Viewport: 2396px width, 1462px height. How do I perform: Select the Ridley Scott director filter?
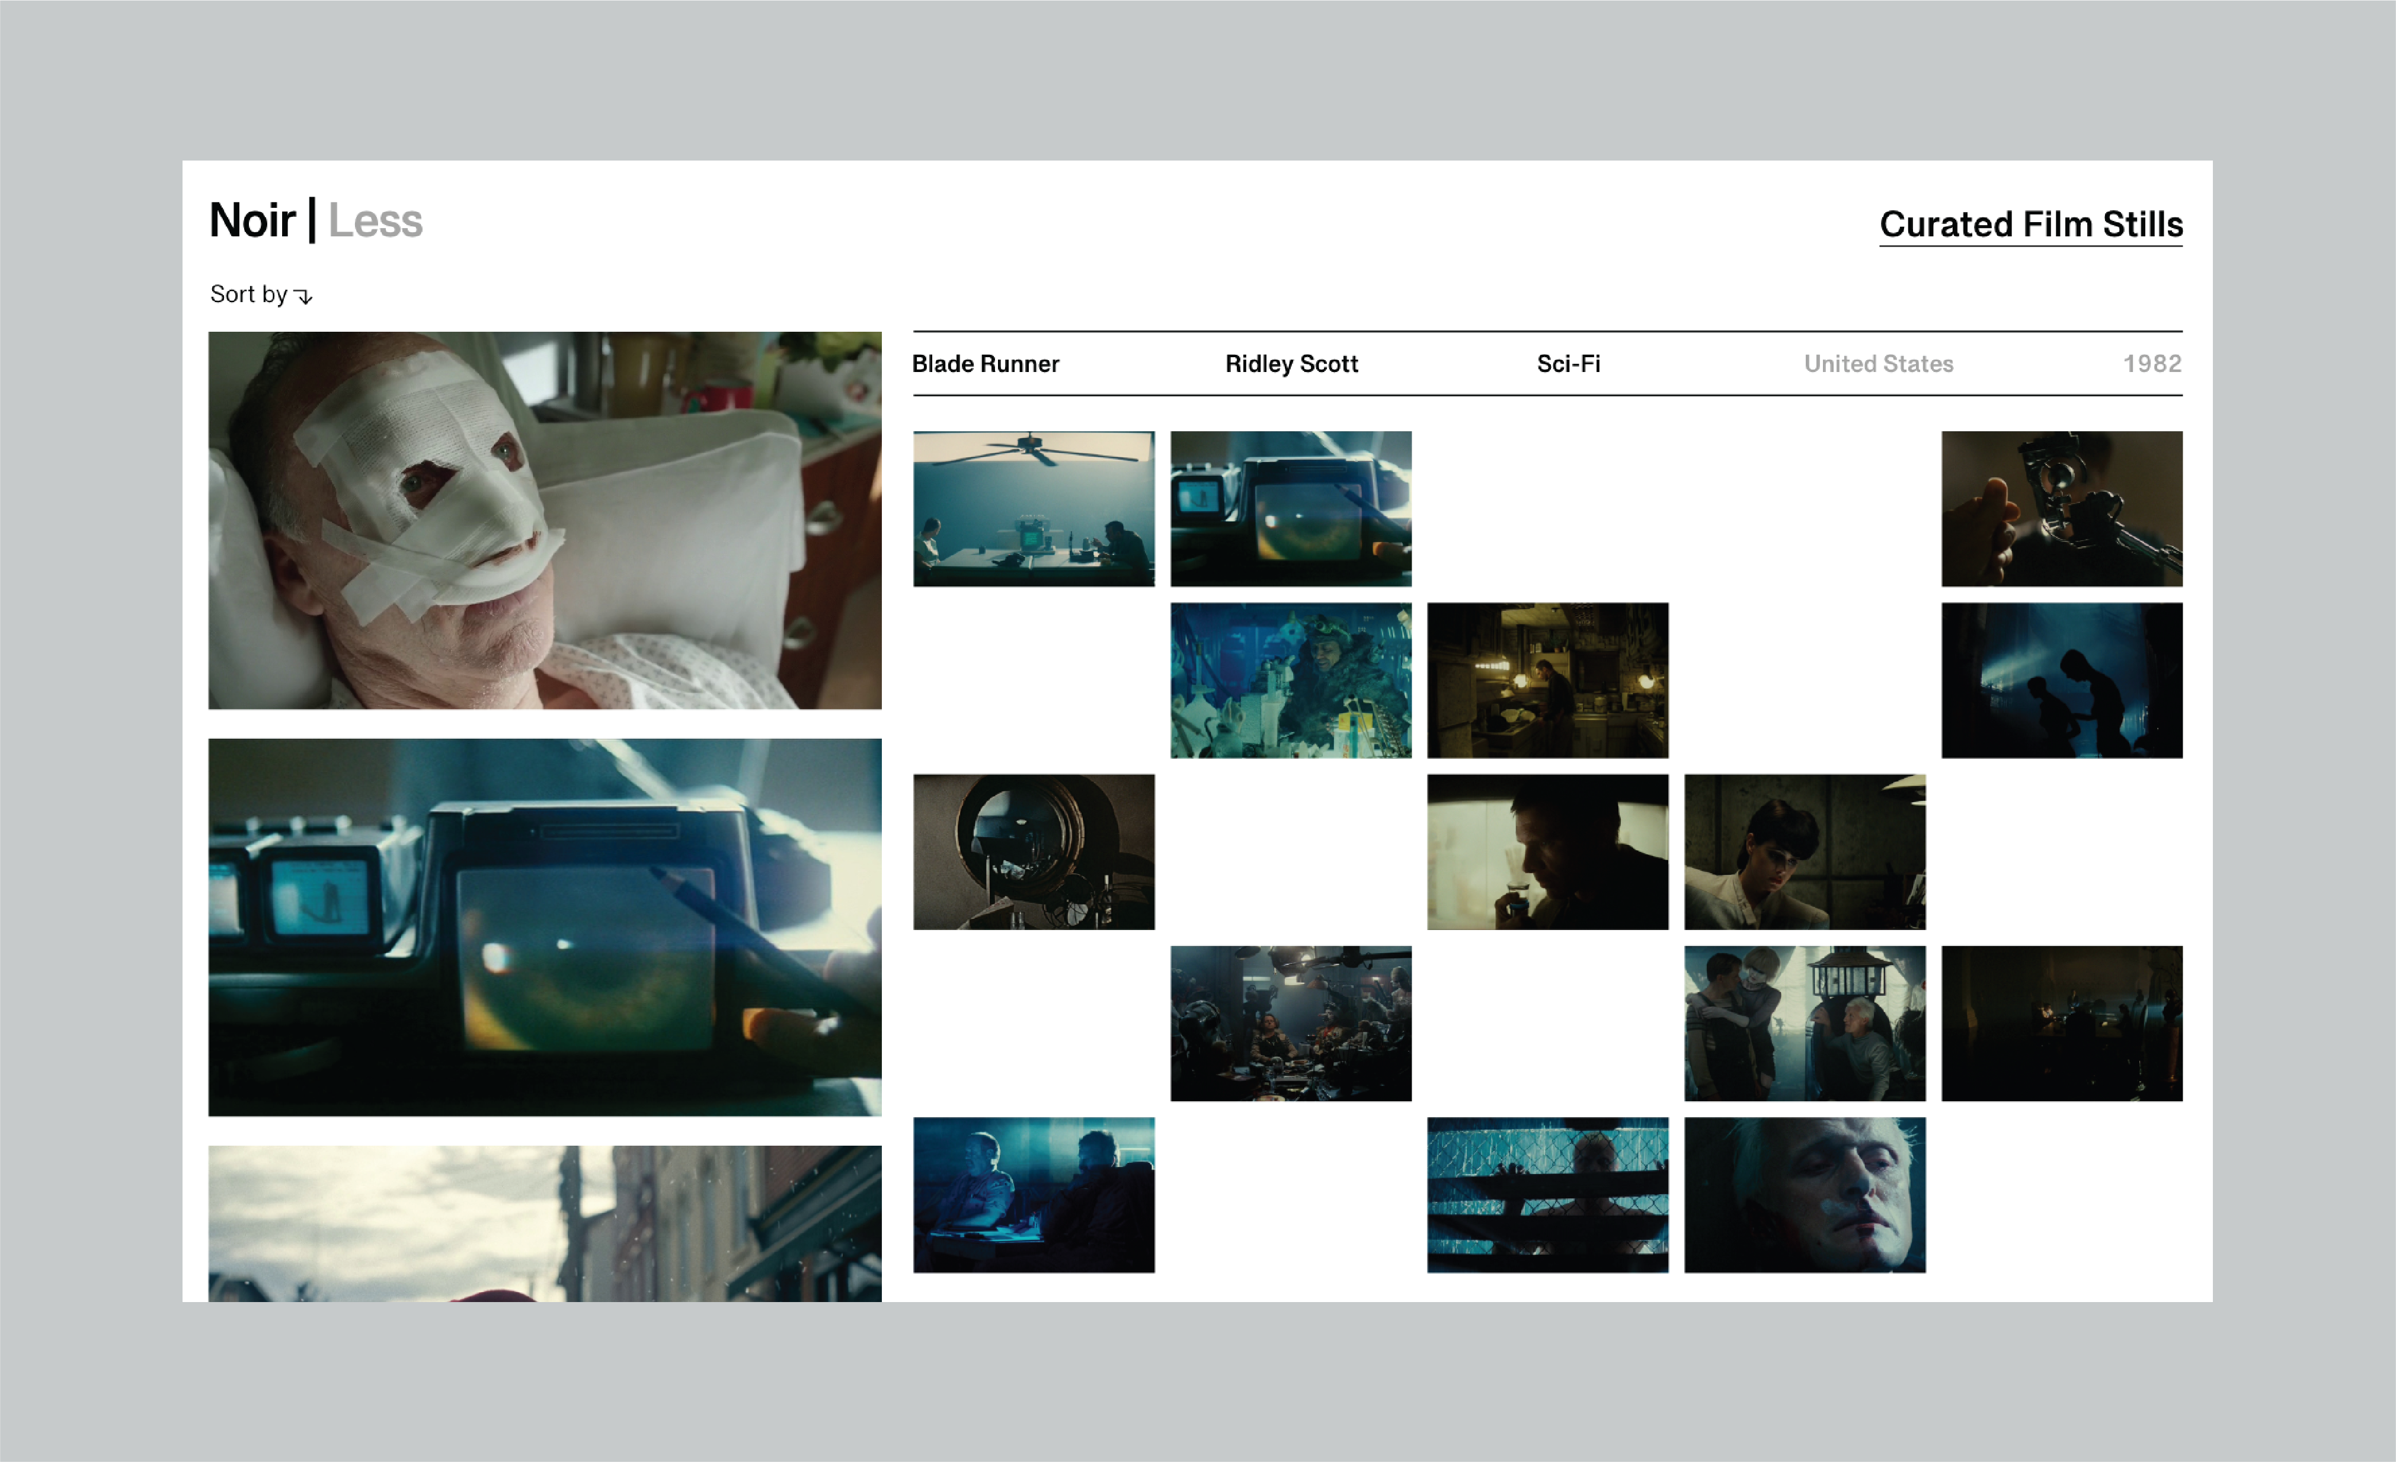(x=1291, y=364)
